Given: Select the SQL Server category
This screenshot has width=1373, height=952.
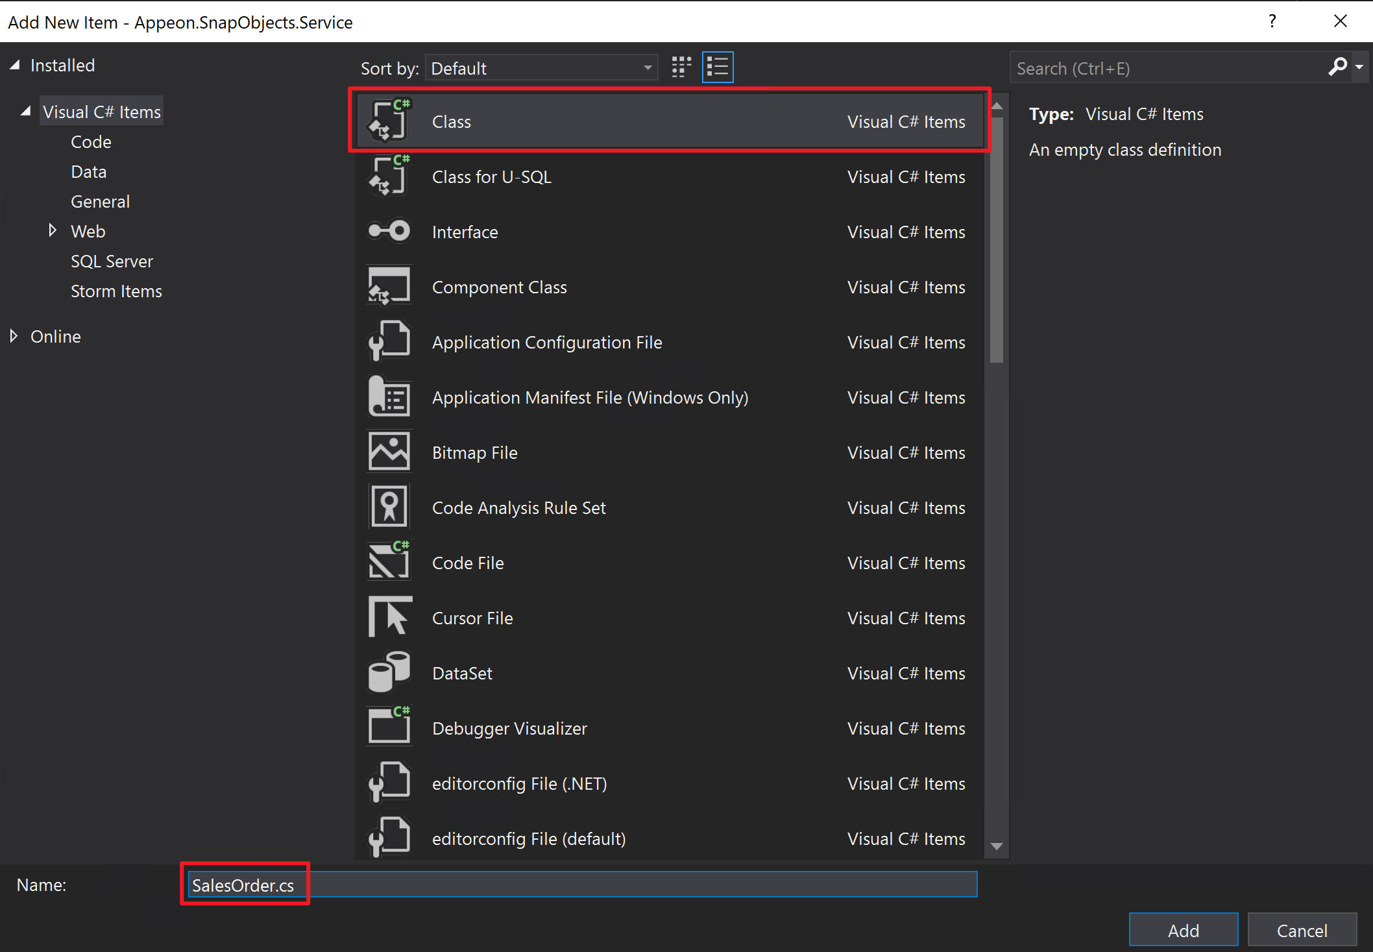Looking at the screenshot, I should click(x=112, y=262).
